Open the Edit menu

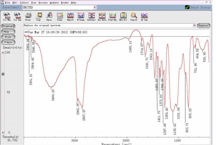pos(15,3)
